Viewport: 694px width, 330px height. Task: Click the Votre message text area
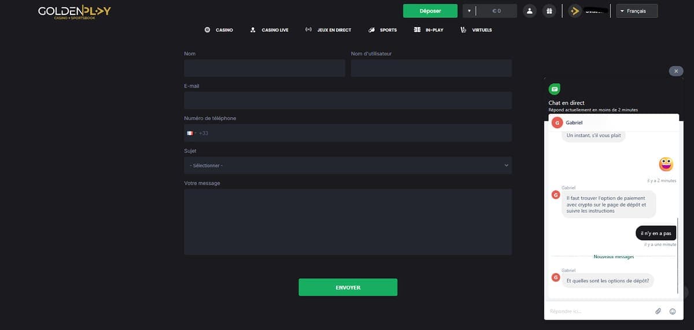point(348,222)
